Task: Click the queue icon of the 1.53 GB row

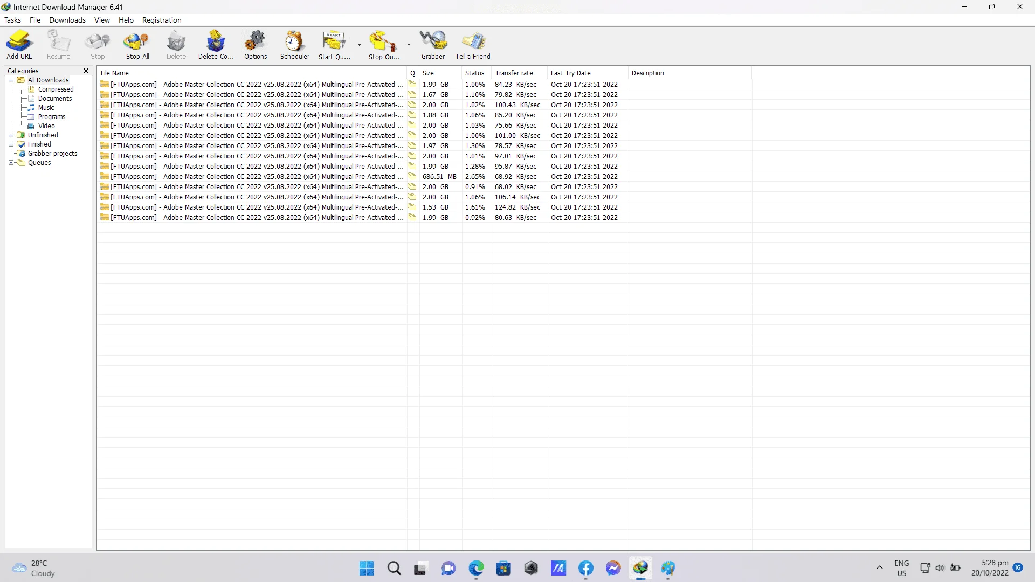Action: pos(412,207)
